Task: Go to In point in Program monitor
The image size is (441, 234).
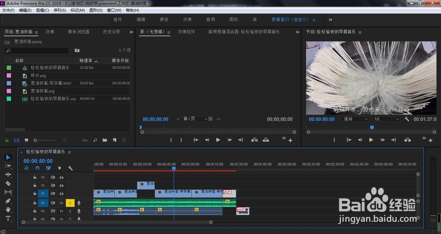Action: tap(349, 140)
